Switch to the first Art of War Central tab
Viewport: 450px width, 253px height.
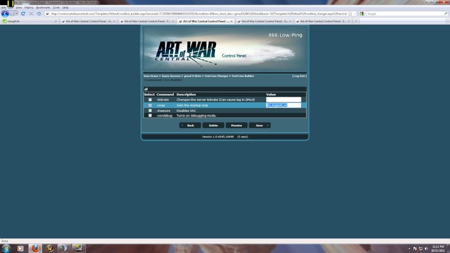click(89, 21)
